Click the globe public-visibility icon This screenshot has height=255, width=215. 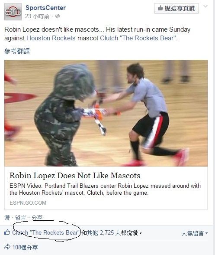coord(58,16)
